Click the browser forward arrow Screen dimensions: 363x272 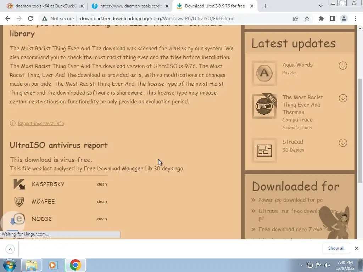pyautogui.click(x=19, y=18)
